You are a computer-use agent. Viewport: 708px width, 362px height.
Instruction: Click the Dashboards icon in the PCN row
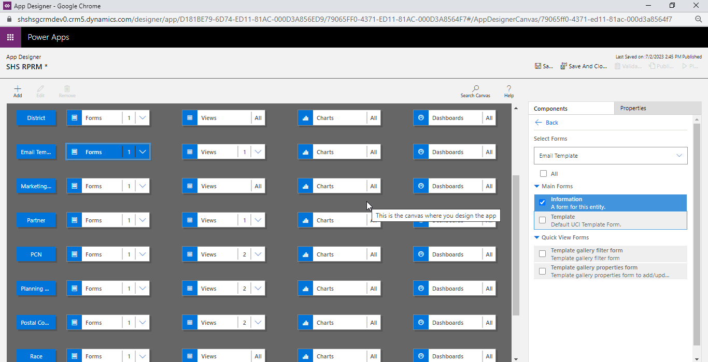[421, 254]
